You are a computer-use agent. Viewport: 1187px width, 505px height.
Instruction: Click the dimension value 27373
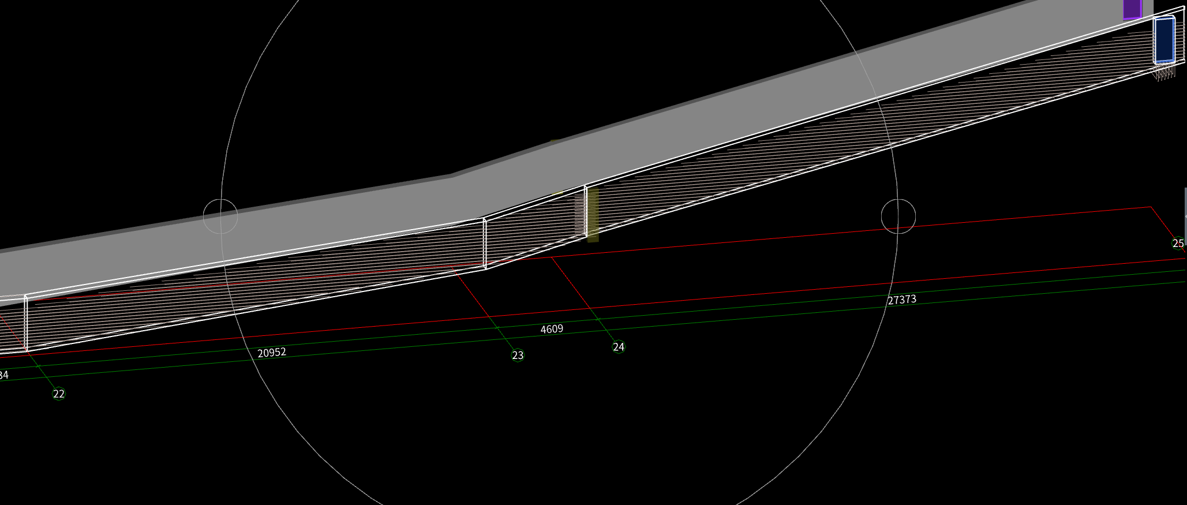coord(902,300)
